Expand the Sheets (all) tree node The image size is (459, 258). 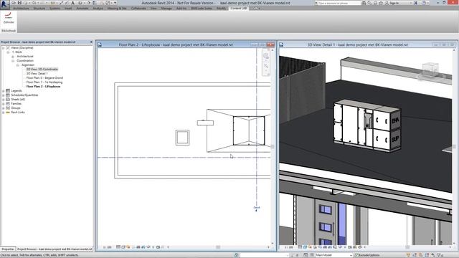(4, 100)
